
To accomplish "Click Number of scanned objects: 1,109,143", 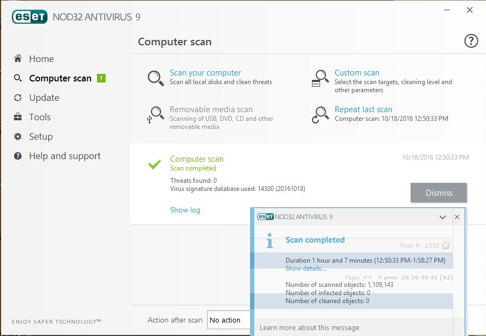I will pyautogui.click(x=339, y=285).
